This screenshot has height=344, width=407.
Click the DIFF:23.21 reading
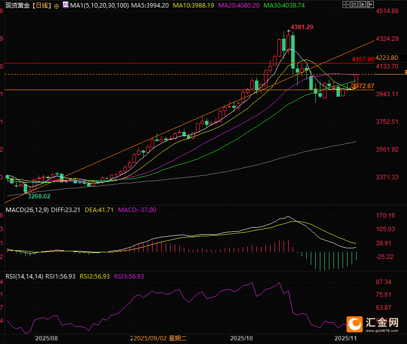click(x=65, y=210)
